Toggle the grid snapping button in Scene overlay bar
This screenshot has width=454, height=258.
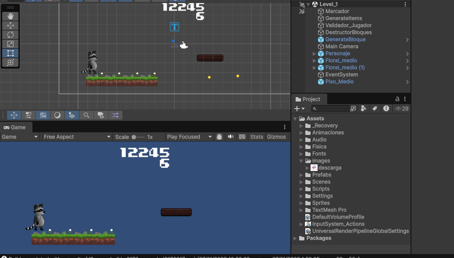click(x=43, y=115)
